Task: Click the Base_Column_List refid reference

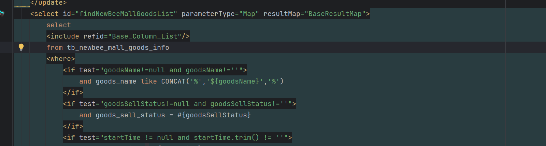Action: [145, 36]
